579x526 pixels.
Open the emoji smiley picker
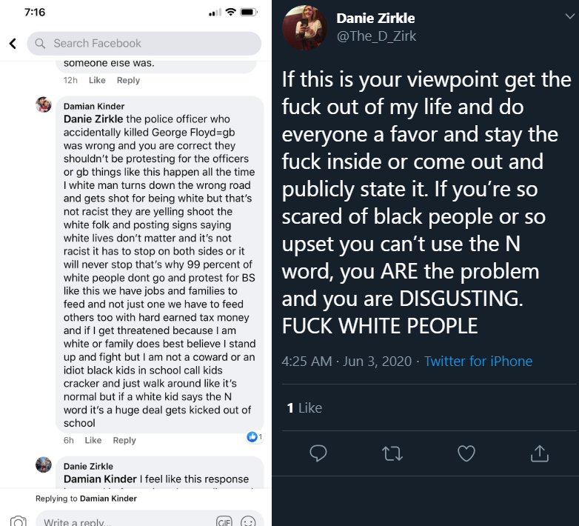tap(248, 521)
